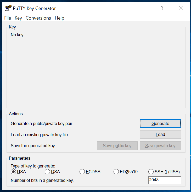This screenshot has height=192, width=191.
Task: Open the Key menu
Action: [18, 18]
